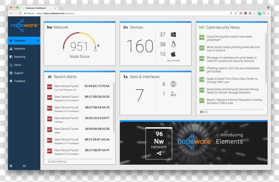Image resolution: width=279 pixels, height=182 pixels.
Task: Click the green Secure lock indicator
Action: pyautogui.click(x=29, y=13)
